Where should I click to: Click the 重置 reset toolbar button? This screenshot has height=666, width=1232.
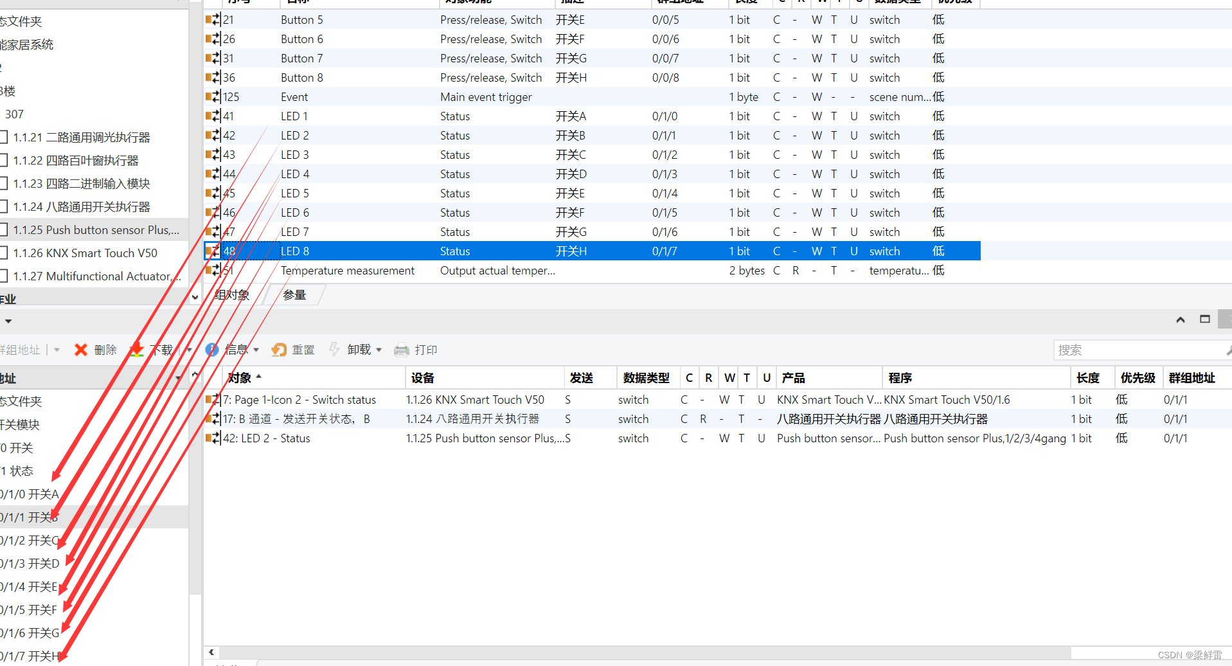point(293,350)
